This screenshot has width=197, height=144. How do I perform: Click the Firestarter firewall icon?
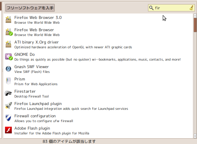[8, 93]
